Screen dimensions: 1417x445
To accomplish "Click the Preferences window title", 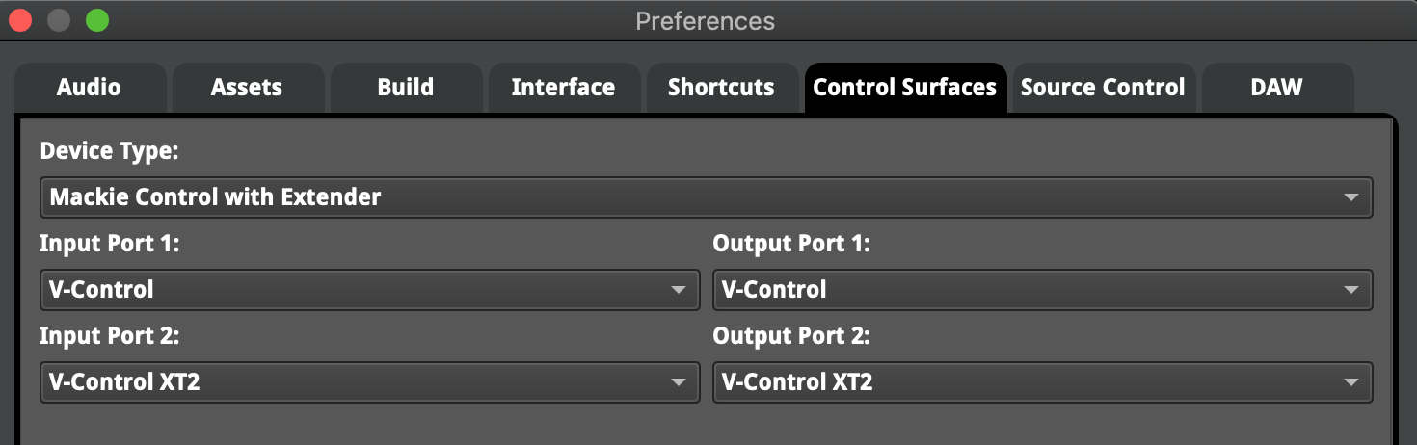I will pyautogui.click(x=705, y=20).
